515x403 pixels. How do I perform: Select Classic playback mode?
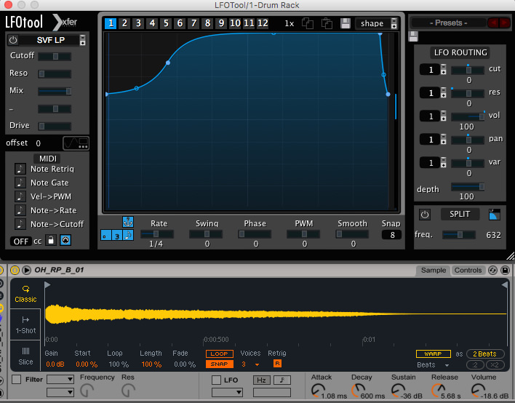point(25,294)
